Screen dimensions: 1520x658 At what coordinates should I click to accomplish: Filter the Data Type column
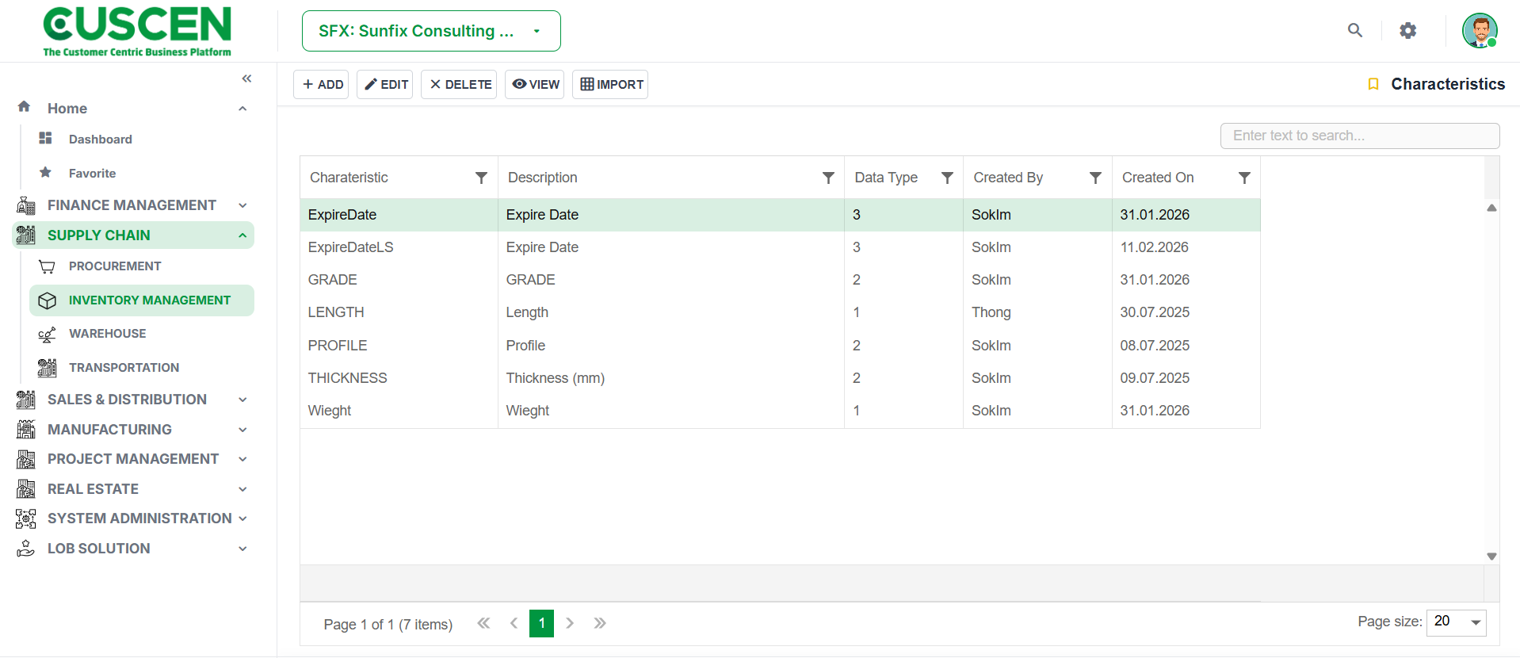click(947, 178)
